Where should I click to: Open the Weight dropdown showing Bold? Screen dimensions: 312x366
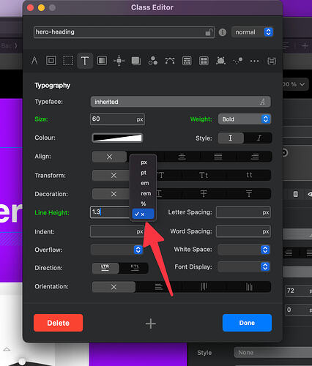click(x=245, y=119)
